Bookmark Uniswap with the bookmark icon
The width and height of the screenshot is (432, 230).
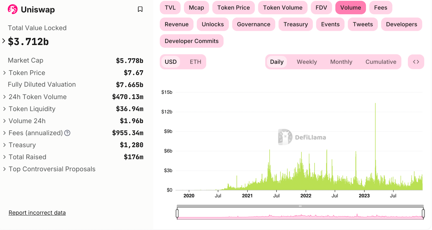click(x=140, y=9)
